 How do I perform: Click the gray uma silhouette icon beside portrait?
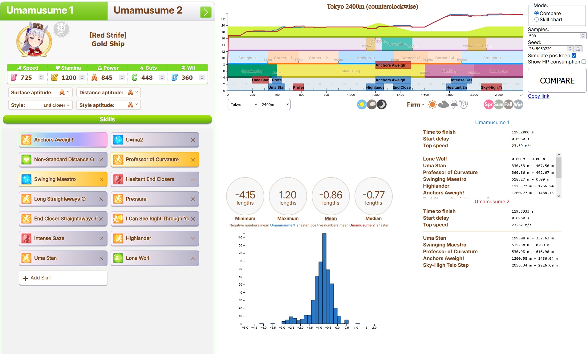point(61,30)
